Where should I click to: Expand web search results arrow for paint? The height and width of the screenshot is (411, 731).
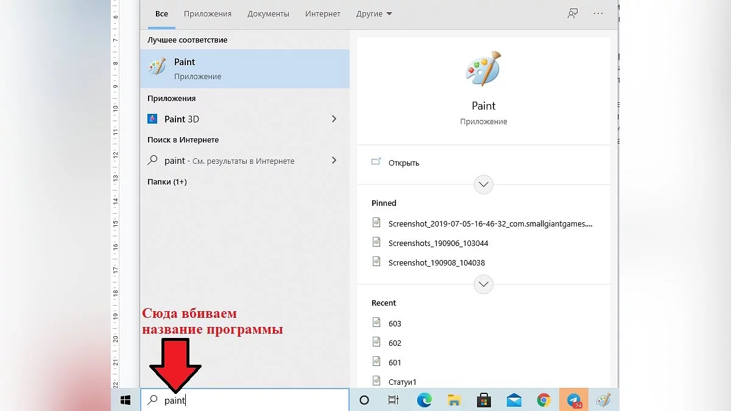pyautogui.click(x=334, y=161)
